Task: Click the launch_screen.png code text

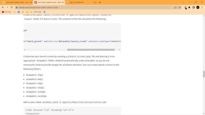Action: click(79, 57)
